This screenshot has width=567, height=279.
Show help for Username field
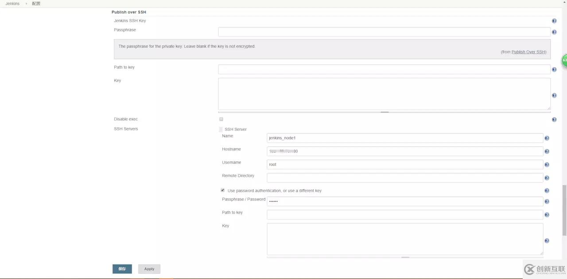547,165
